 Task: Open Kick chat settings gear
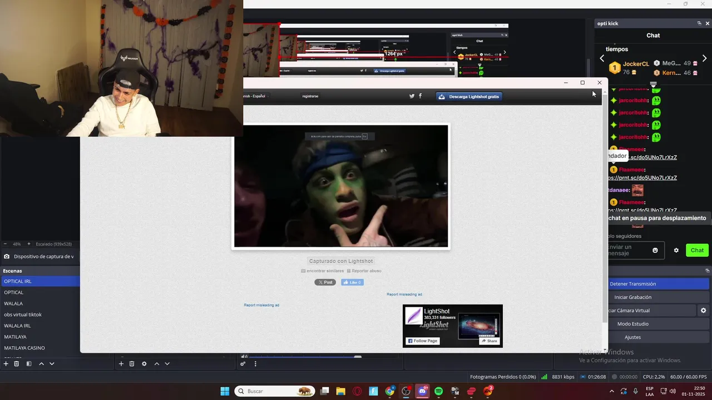(x=676, y=250)
